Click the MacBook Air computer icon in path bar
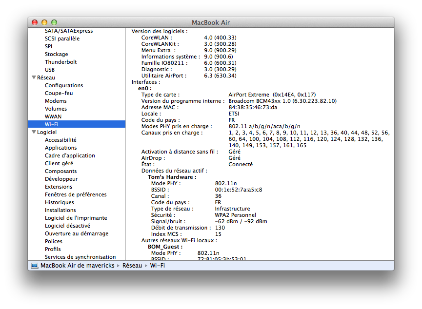This screenshot has width=422, height=309. point(34,266)
